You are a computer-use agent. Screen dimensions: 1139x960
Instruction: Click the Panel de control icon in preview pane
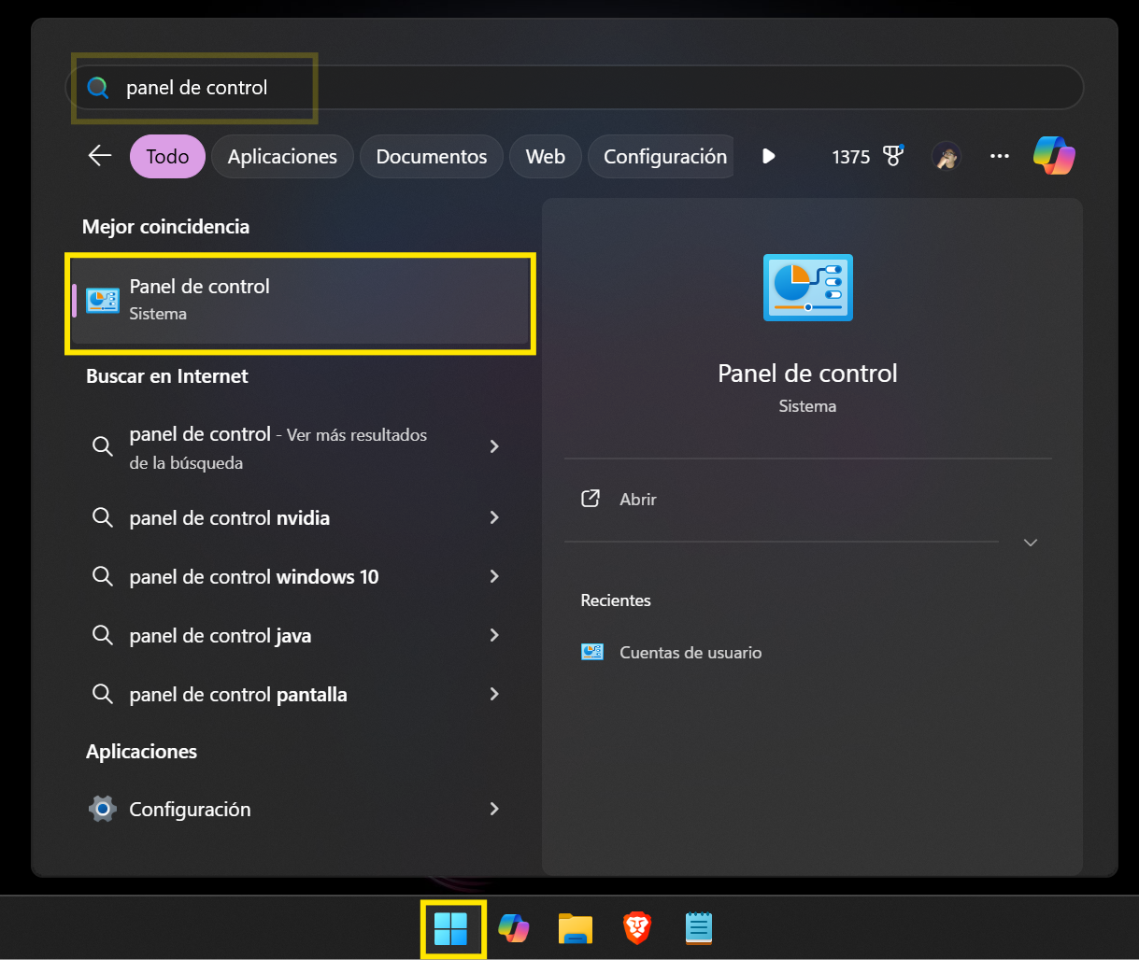point(806,288)
